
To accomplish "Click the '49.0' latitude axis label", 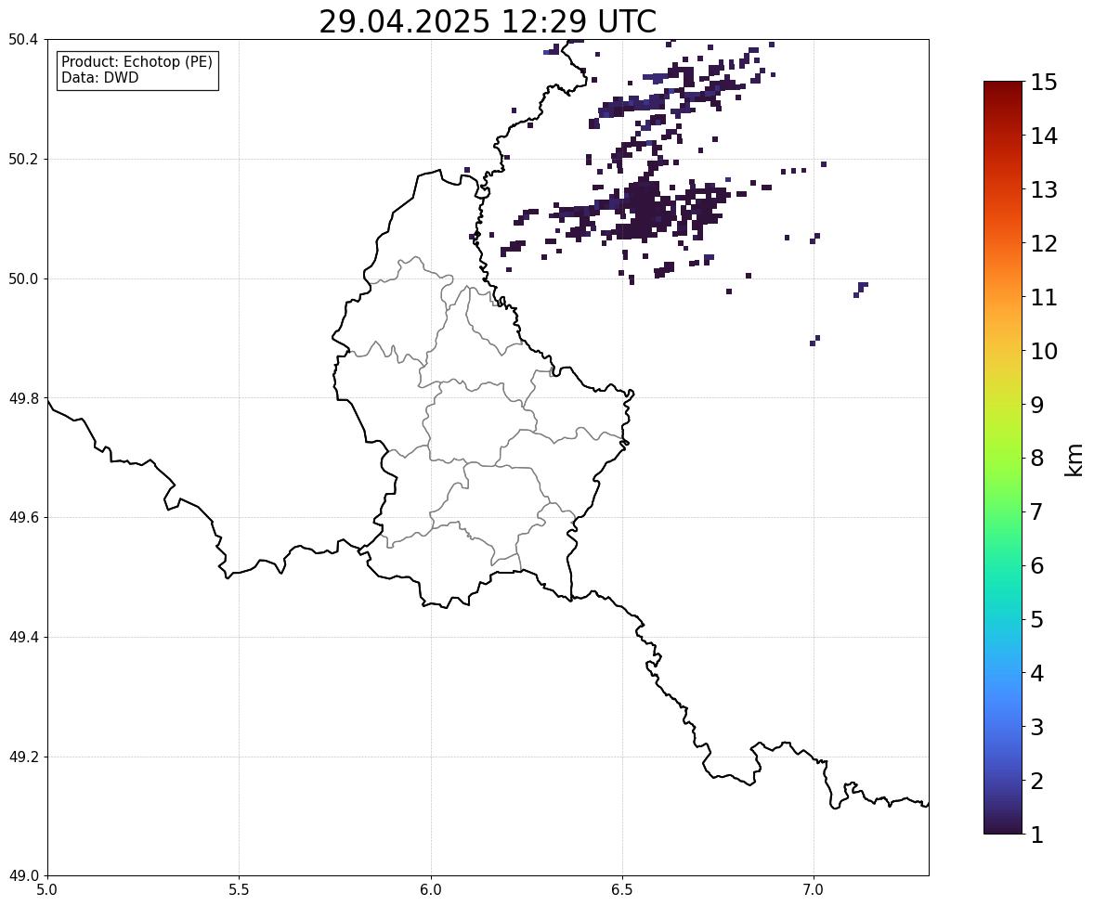I will 22,876.
